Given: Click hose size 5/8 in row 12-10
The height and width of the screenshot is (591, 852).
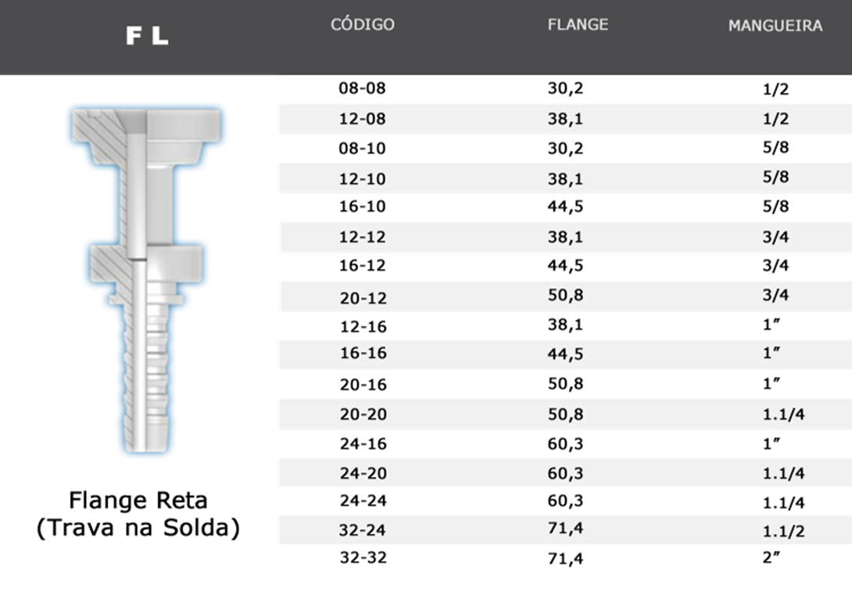Looking at the screenshot, I should point(775,177).
